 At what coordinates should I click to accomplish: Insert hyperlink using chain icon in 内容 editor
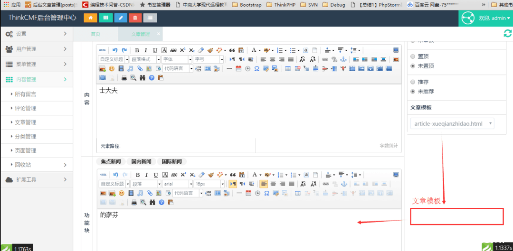pyautogui.click(x=325, y=59)
